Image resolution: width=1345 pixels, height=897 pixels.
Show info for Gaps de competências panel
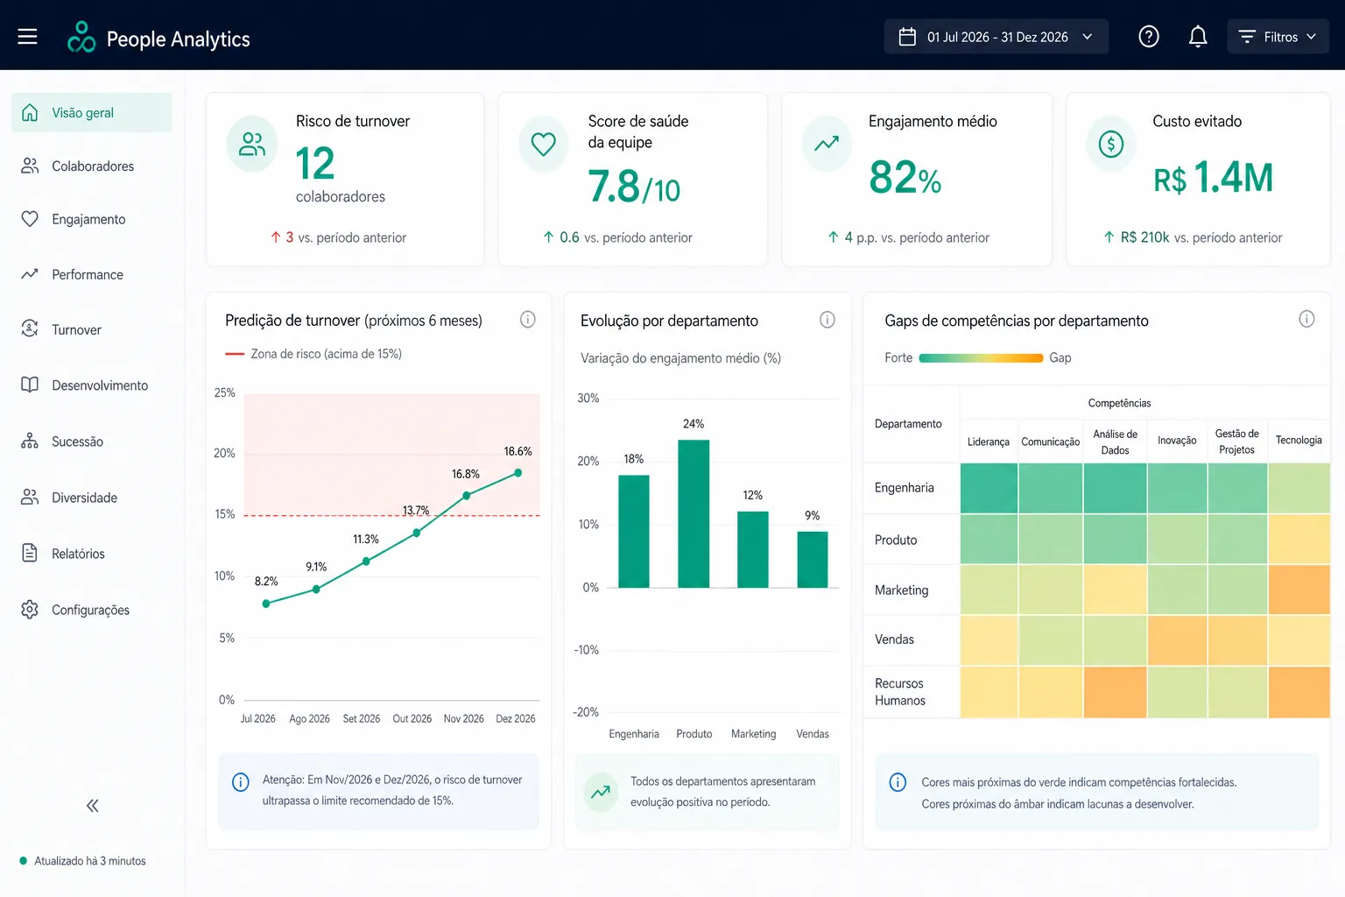(x=1306, y=319)
